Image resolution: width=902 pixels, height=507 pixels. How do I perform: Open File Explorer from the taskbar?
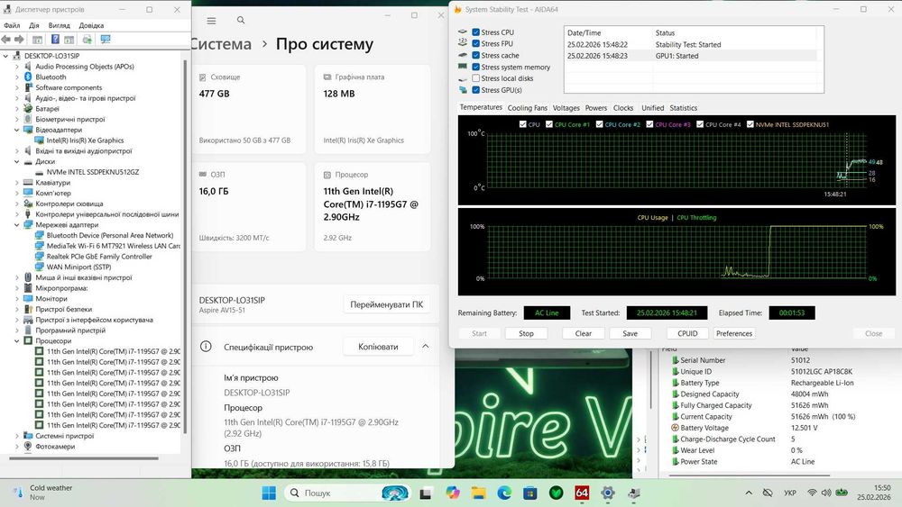pos(479,493)
